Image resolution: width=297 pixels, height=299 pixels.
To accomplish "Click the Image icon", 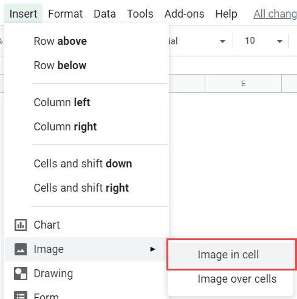I will coord(21,249).
